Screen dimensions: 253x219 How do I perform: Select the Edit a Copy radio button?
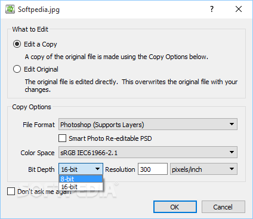click(x=17, y=44)
